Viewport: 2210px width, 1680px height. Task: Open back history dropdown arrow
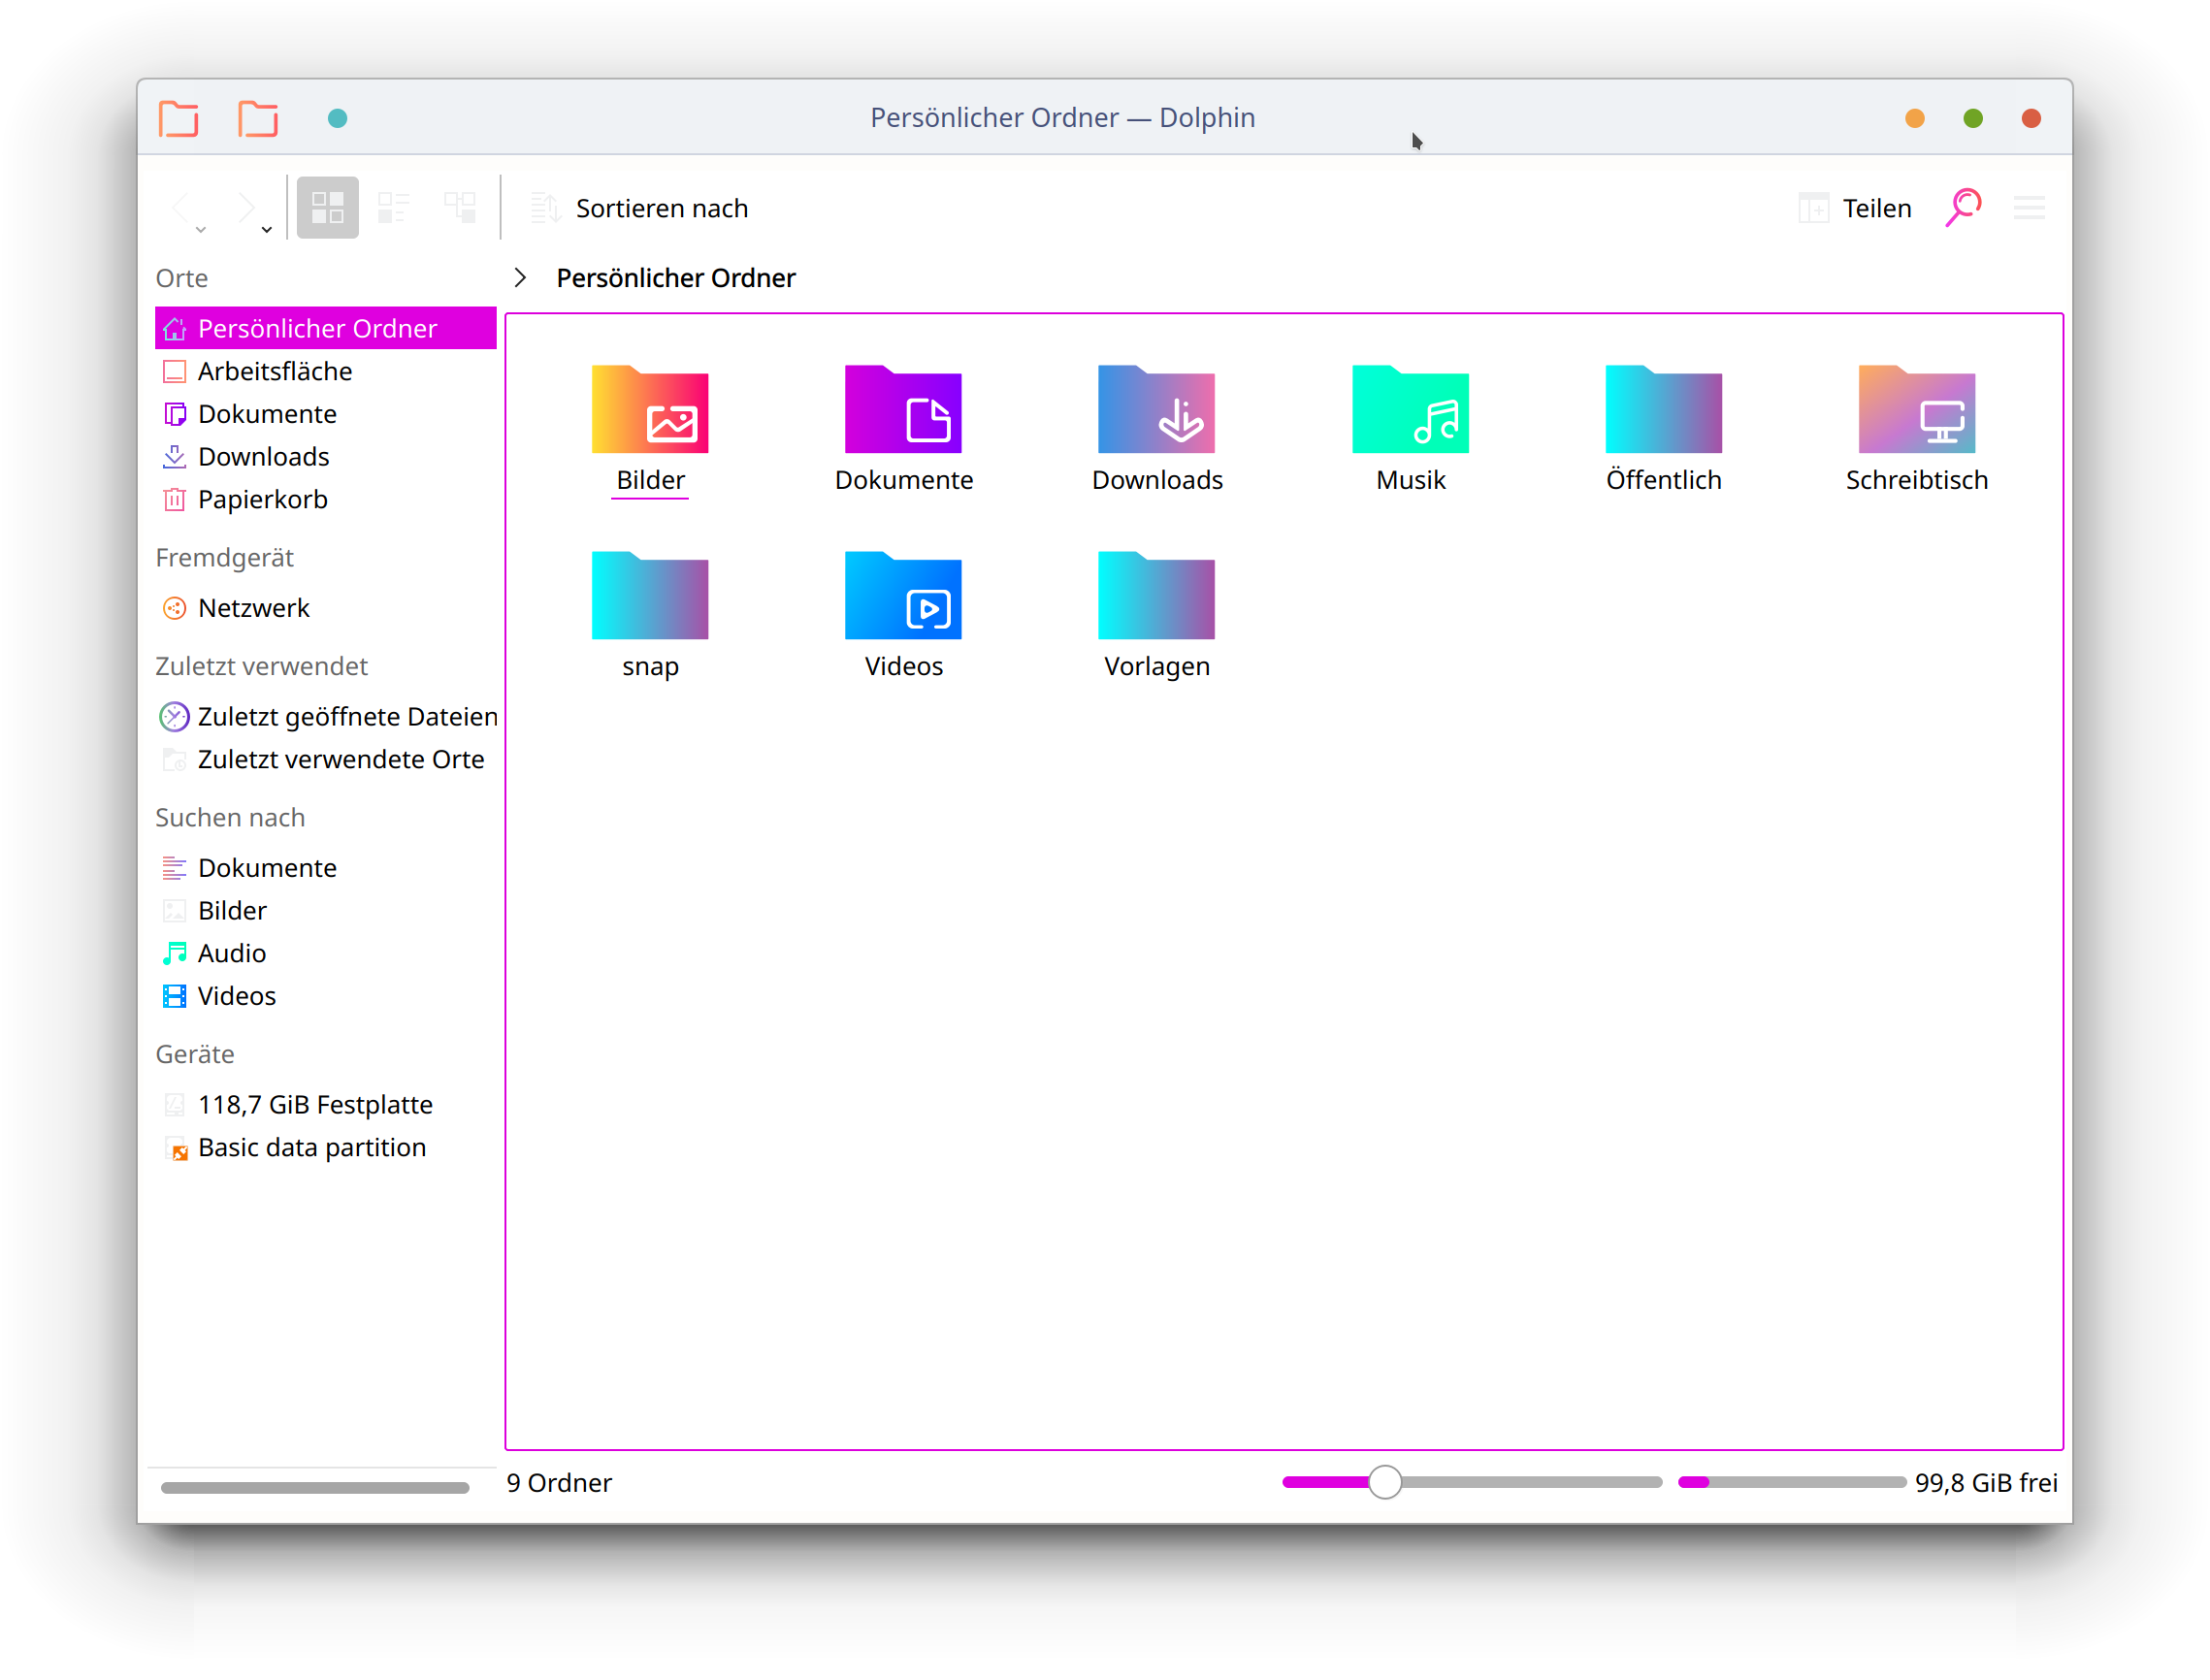click(x=201, y=230)
